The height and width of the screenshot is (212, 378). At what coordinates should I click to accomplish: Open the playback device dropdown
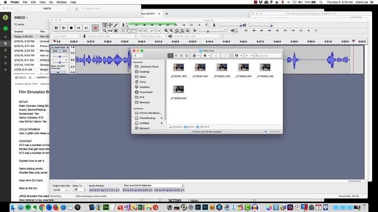click(x=198, y=36)
